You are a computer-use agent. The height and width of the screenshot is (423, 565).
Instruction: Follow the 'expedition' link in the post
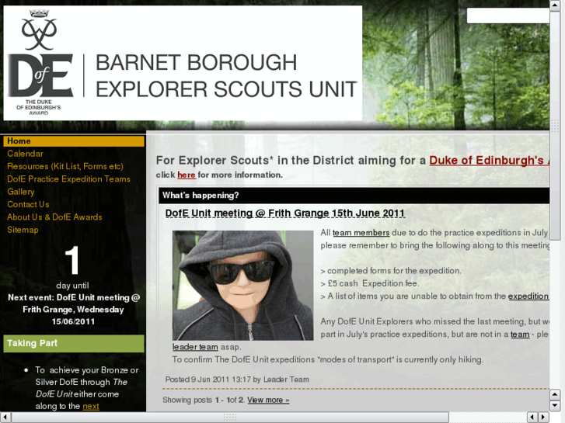tap(528, 296)
